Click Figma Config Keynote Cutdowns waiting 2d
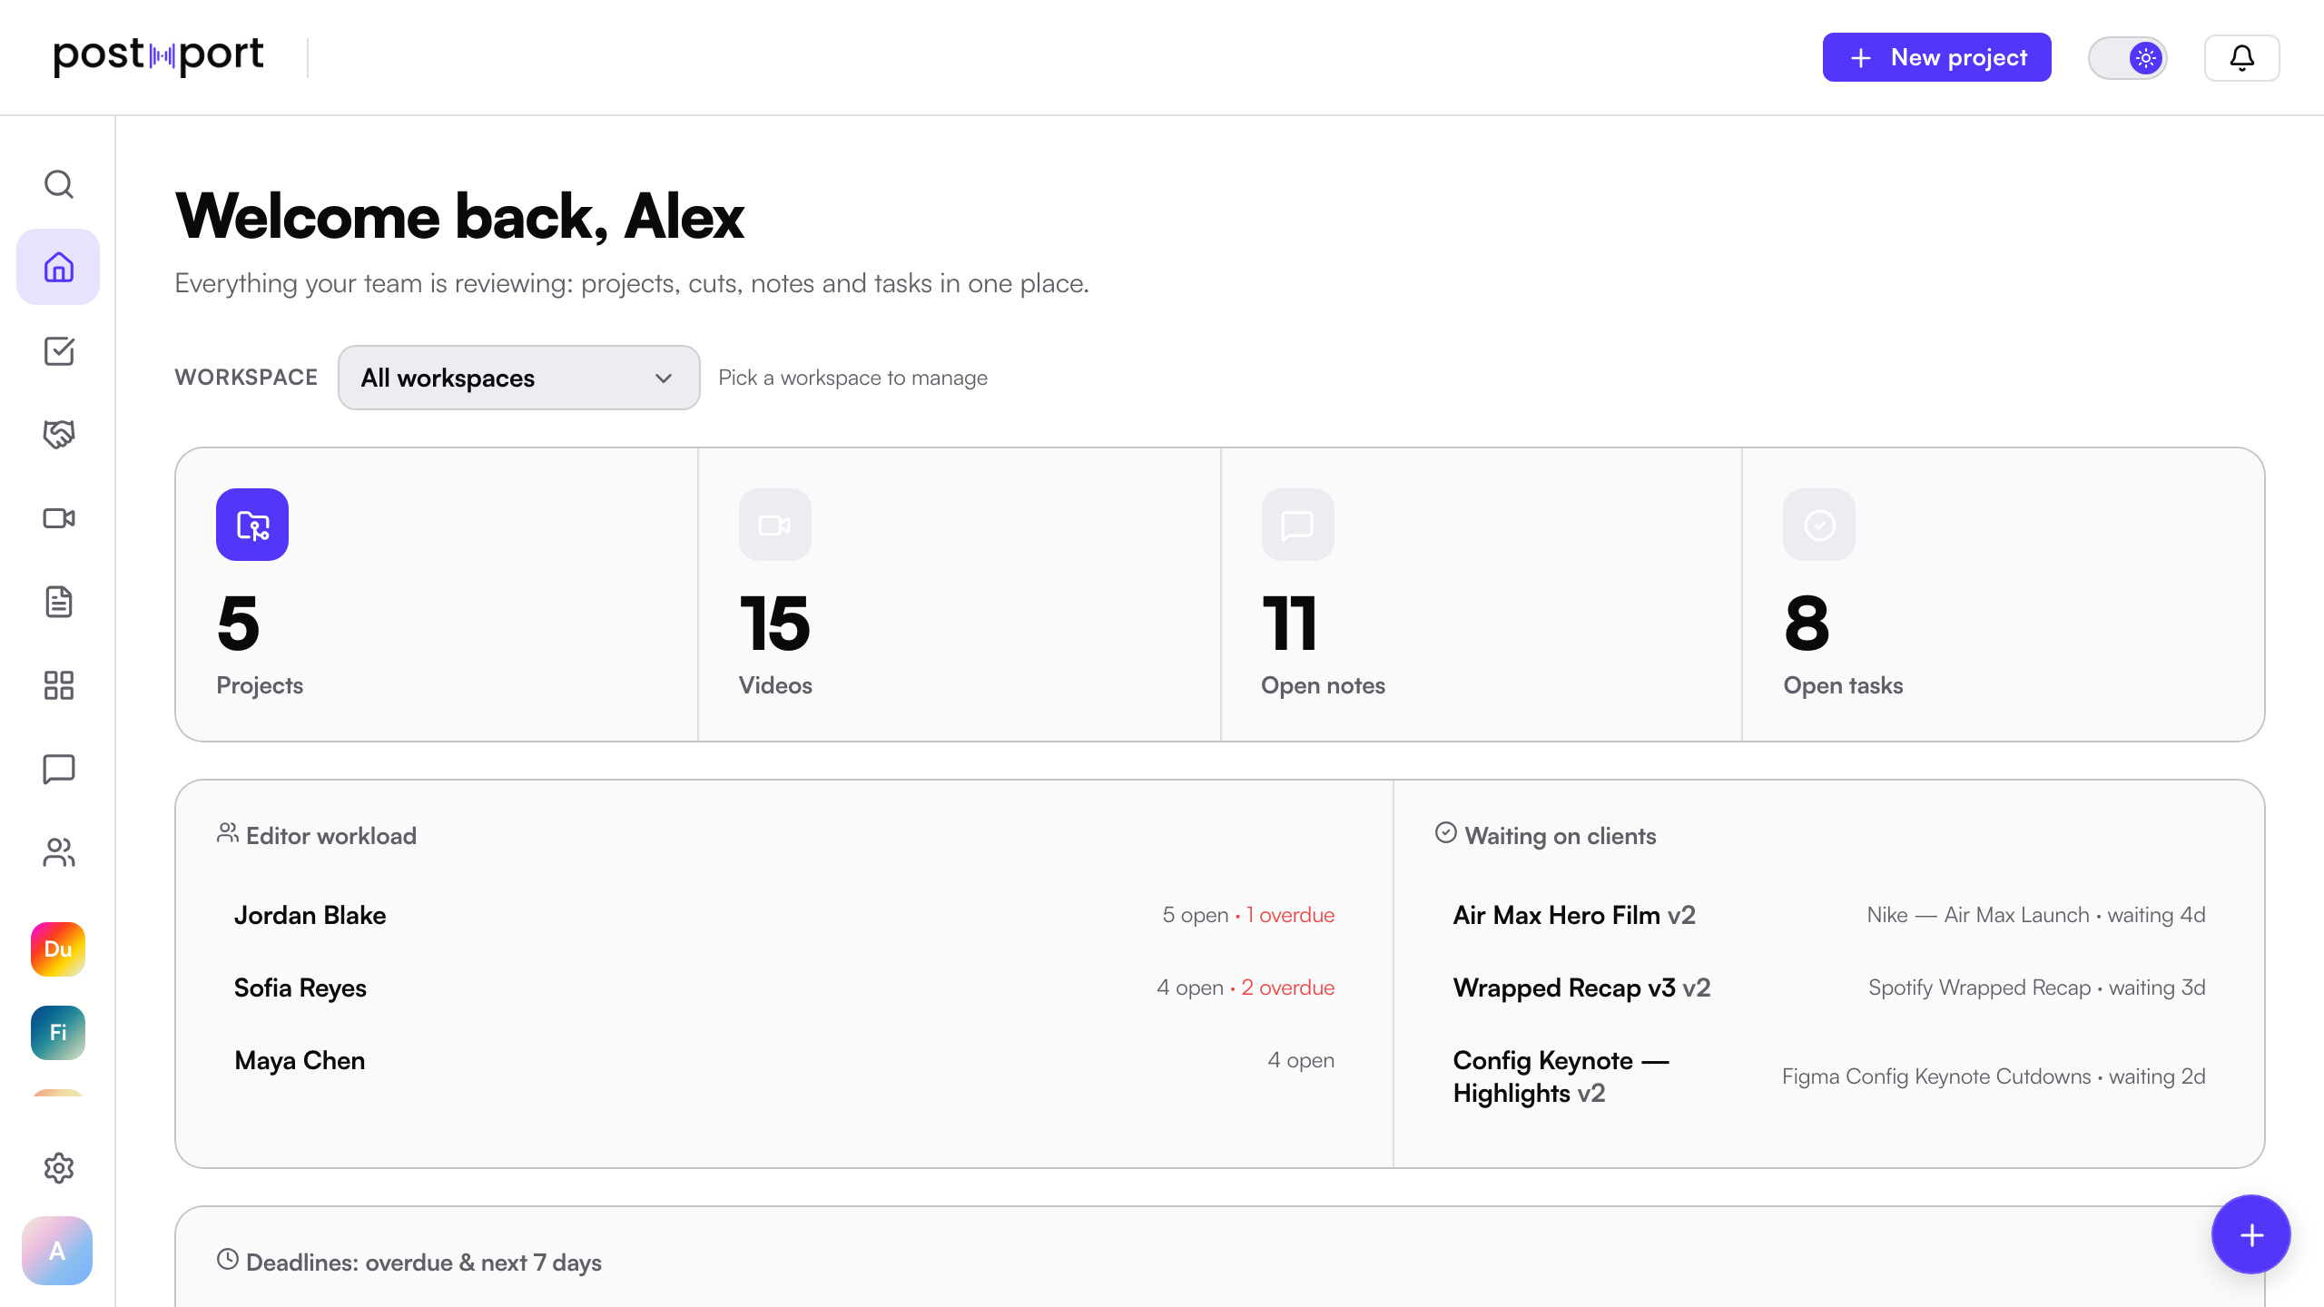The height and width of the screenshot is (1307, 2324). [1994, 1076]
